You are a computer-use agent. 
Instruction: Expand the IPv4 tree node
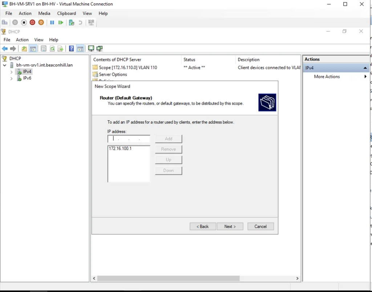[x=11, y=72]
